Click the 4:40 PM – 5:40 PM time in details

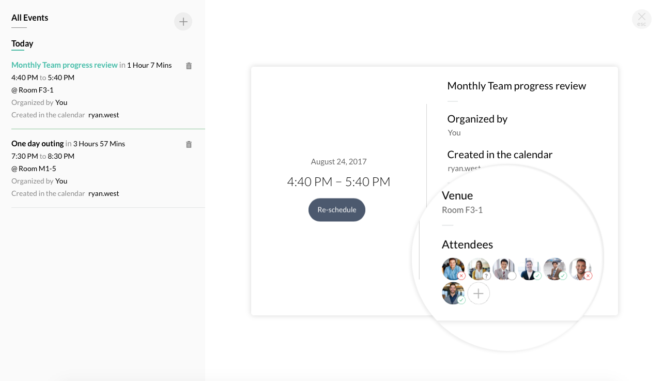(338, 181)
